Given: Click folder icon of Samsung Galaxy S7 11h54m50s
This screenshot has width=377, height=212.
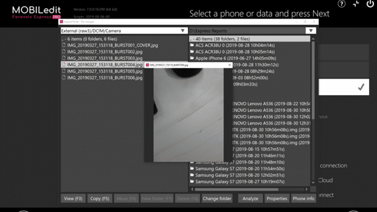Looking at the screenshot, I should click(192, 168).
